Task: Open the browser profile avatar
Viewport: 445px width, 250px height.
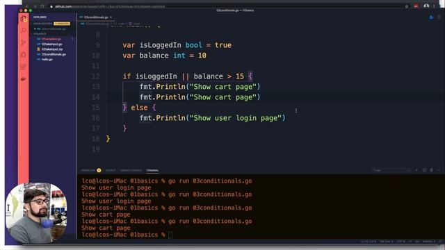Action: pos(426,6)
